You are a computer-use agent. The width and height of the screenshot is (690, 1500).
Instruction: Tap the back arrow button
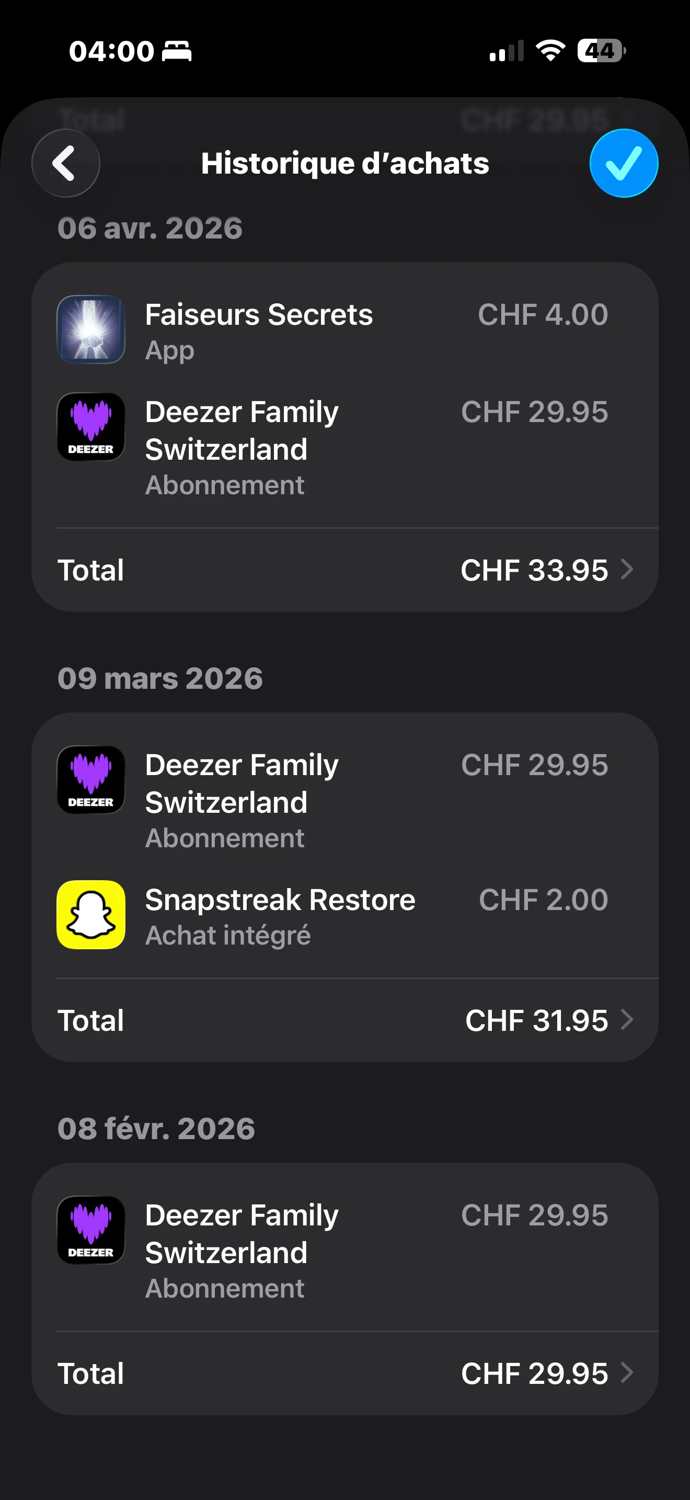65,163
